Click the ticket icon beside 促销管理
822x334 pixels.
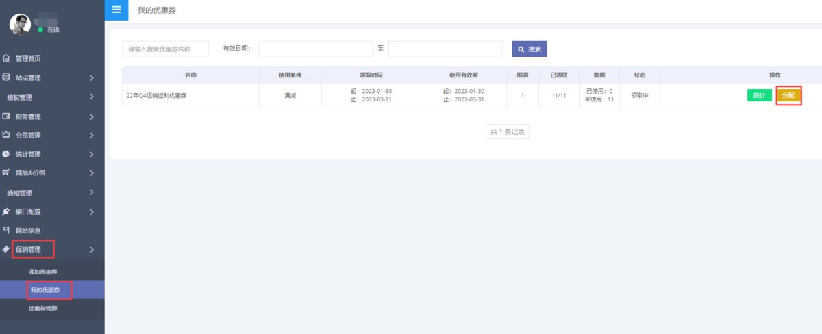[x=6, y=249]
